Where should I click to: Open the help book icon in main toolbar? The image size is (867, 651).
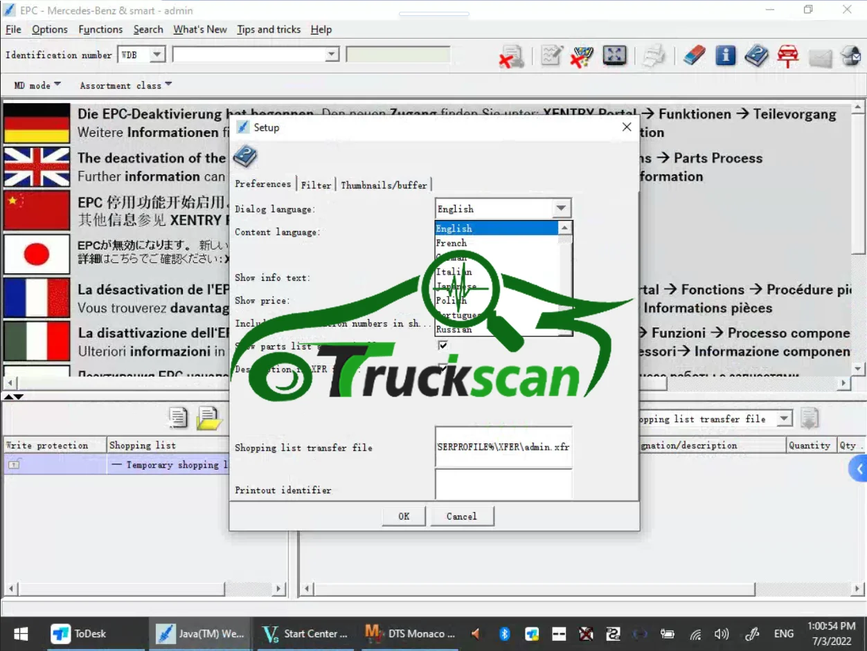756,55
